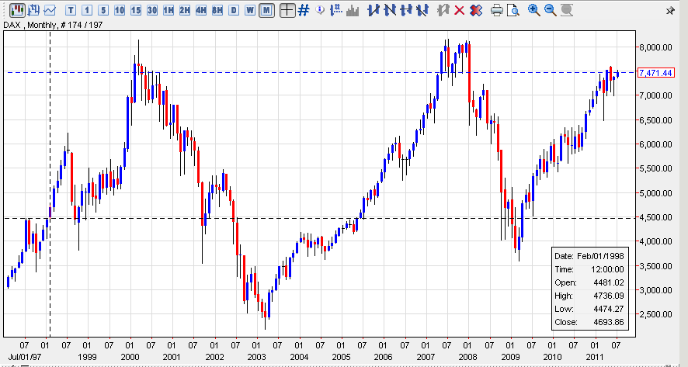Set timeframe to Daily (D)
This screenshot has width=688, height=367.
pyautogui.click(x=234, y=10)
